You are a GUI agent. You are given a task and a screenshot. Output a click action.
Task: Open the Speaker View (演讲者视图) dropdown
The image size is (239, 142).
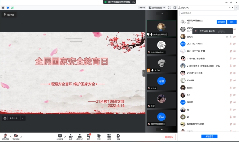157,7
